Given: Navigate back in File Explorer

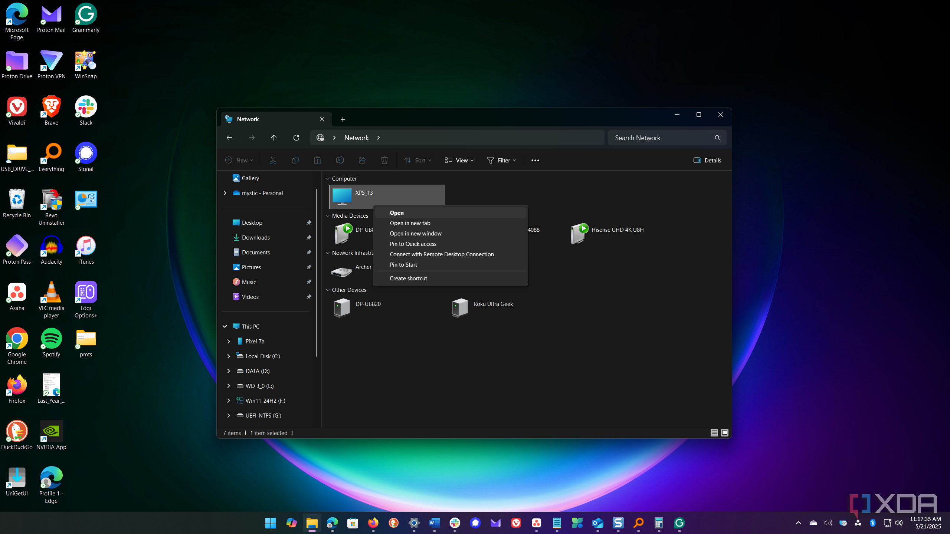Looking at the screenshot, I should pyautogui.click(x=229, y=138).
